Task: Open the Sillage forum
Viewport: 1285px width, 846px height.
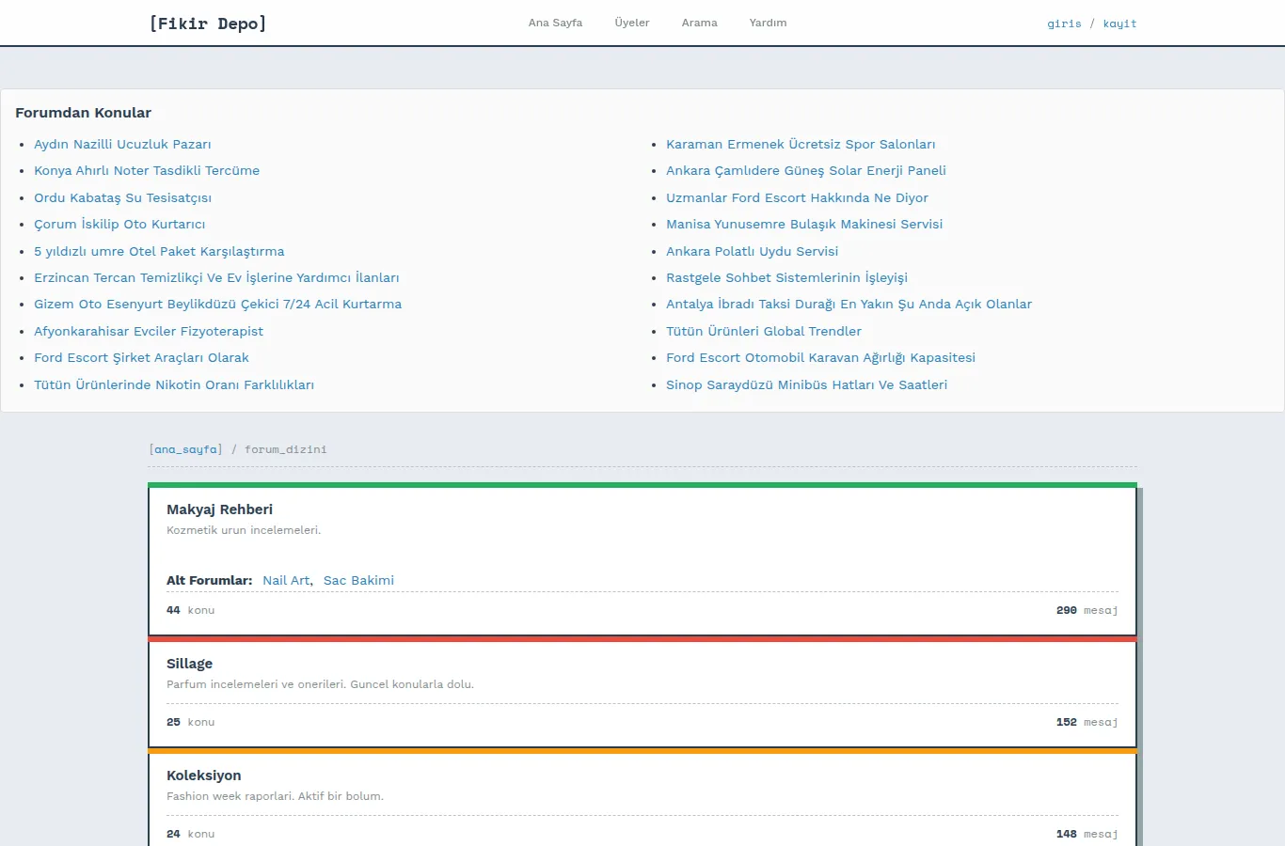Action: (x=189, y=664)
